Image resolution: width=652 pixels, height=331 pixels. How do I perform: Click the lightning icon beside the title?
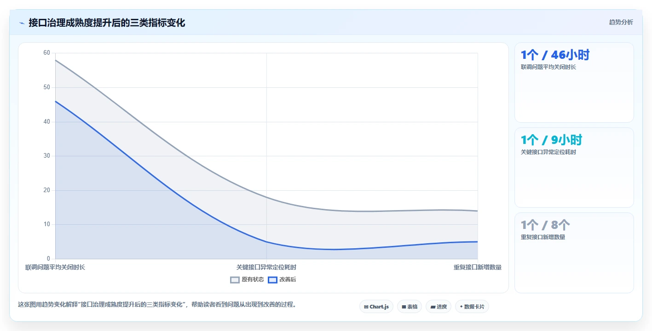coord(22,23)
